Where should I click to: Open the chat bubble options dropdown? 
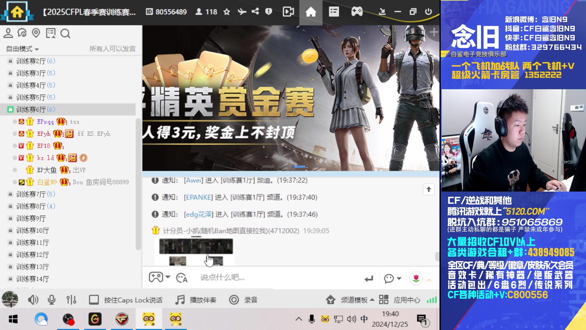pos(392,278)
